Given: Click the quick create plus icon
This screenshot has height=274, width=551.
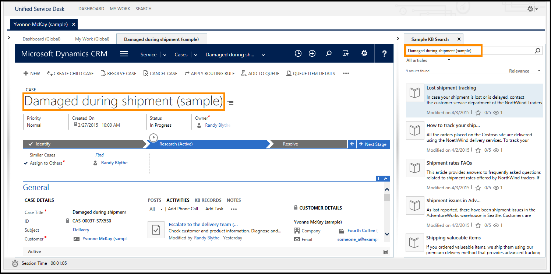Looking at the screenshot, I should [x=312, y=53].
